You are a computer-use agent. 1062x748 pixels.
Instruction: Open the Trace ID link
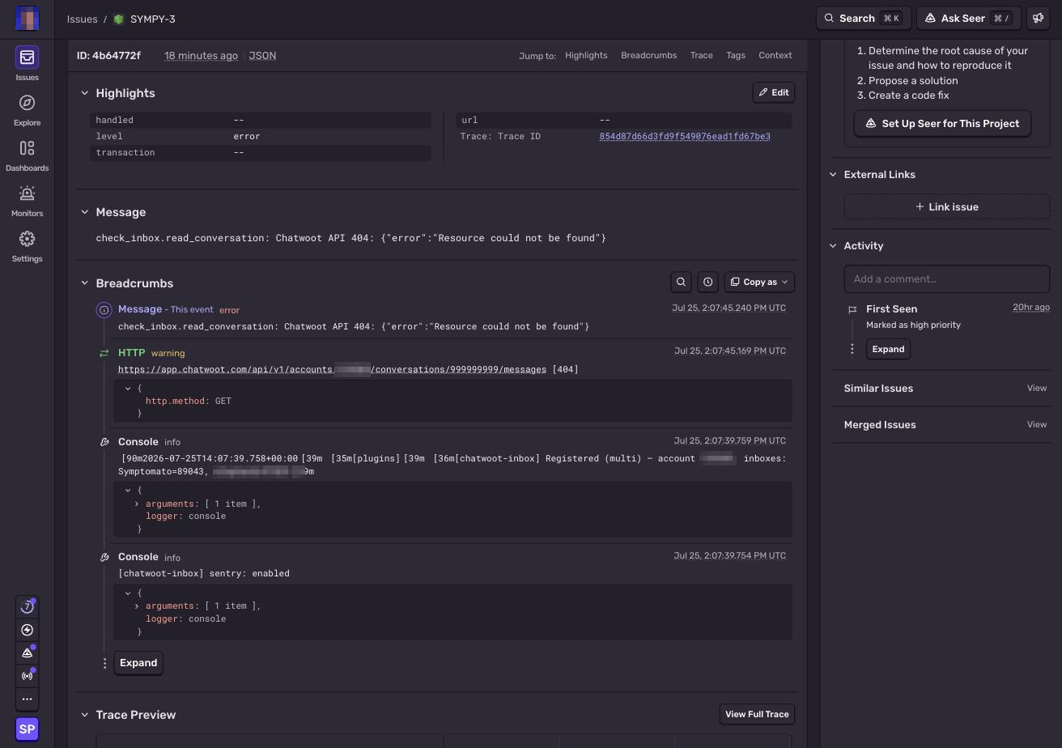point(685,136)
